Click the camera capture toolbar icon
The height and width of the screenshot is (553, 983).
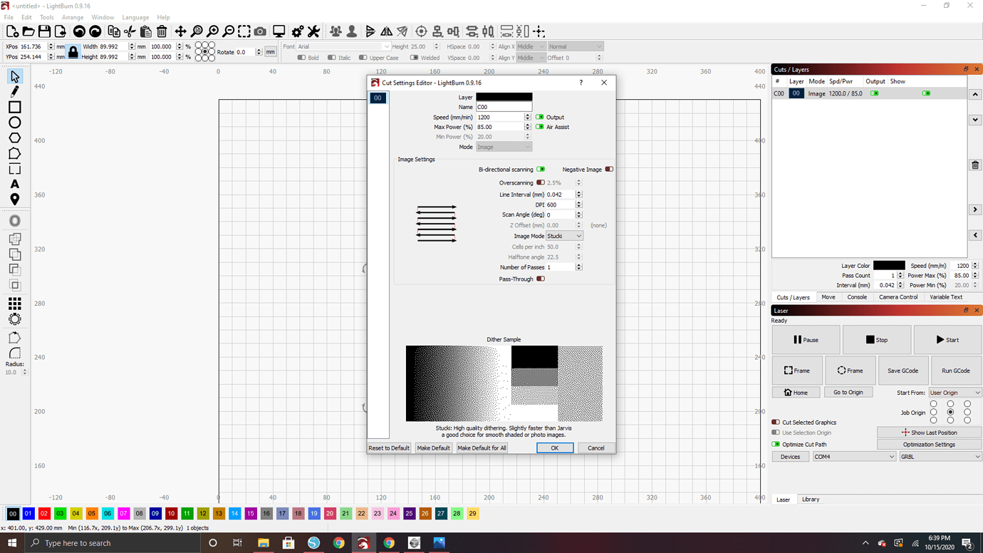(260, 31)
